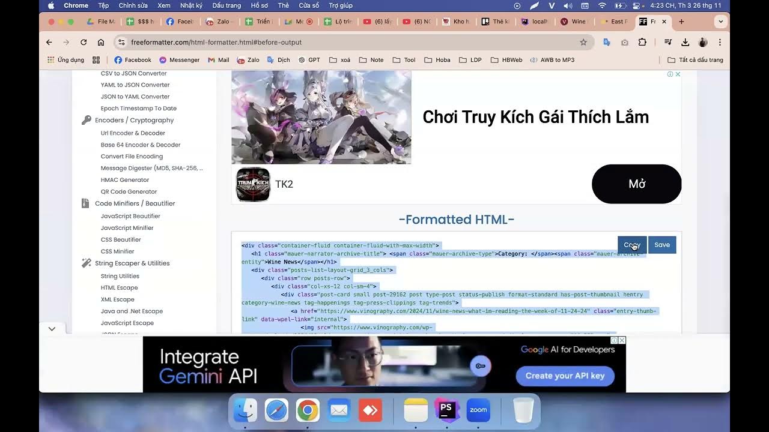The width and height of the screenshot is (769, 432).
Task: Click the TK2 game ad image
Action: [321, 117]
